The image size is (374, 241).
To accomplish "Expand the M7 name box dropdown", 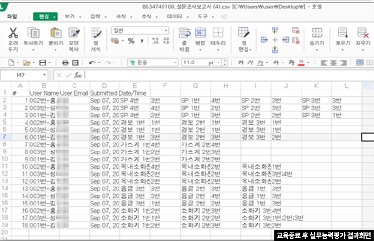I will pyautogui.click(x=44, y=75).
